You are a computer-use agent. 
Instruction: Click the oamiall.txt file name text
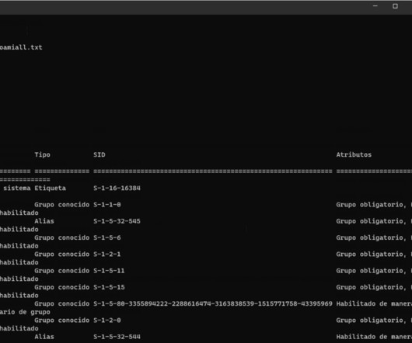(21, 47)
